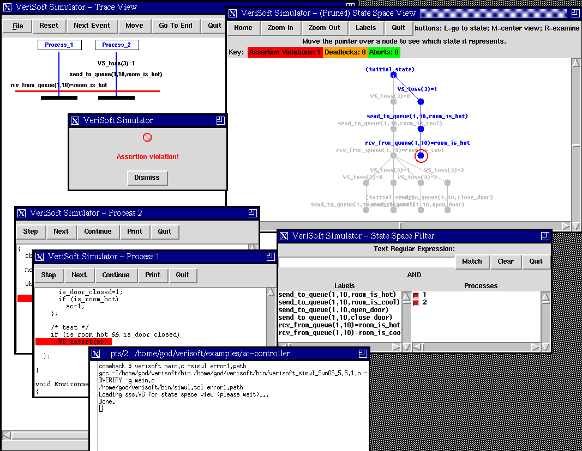
Task: Dismiss the assertion violation dialog
Action: point(147,178)
